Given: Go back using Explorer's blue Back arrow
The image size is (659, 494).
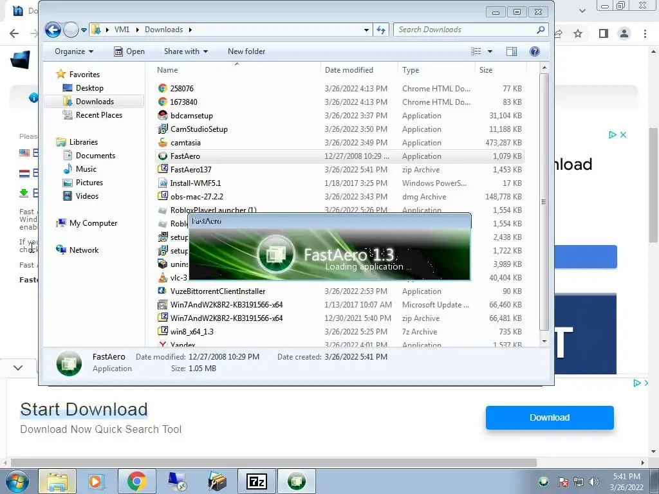Looking at the screenshot, I should 53,30.
